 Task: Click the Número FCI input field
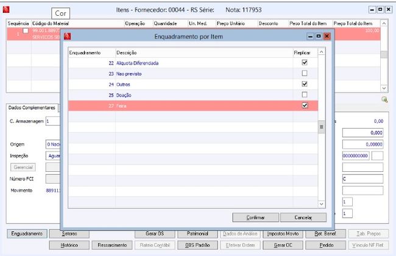click(x=53, y=179)
